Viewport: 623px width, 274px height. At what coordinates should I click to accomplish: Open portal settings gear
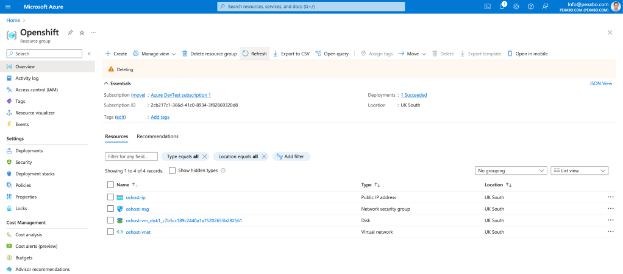(516, 6)
